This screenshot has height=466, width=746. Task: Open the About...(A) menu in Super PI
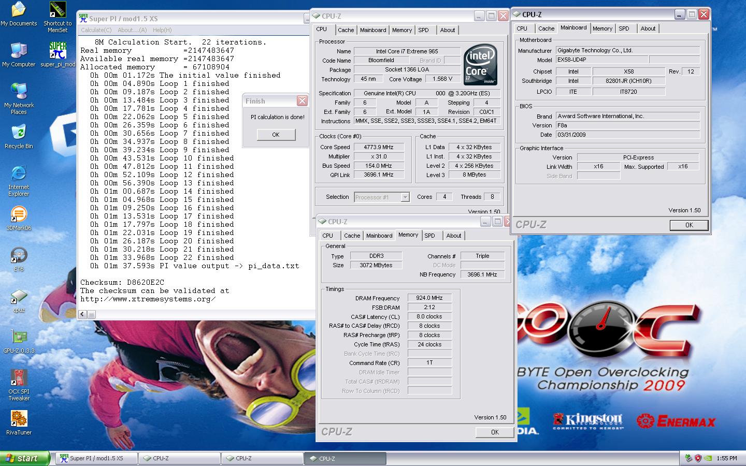tap(132, 30)
